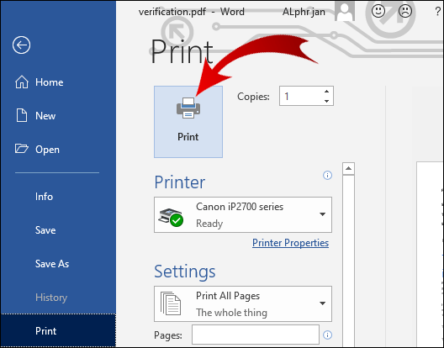Increase copies with the up spinner arrow
The height and width of the screenshot is (348, 444).
tap(327, 92)
